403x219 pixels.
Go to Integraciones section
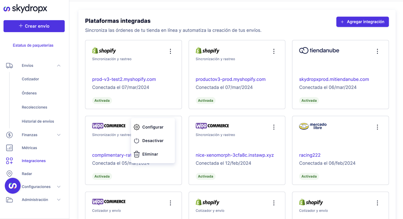coord(34,161)
